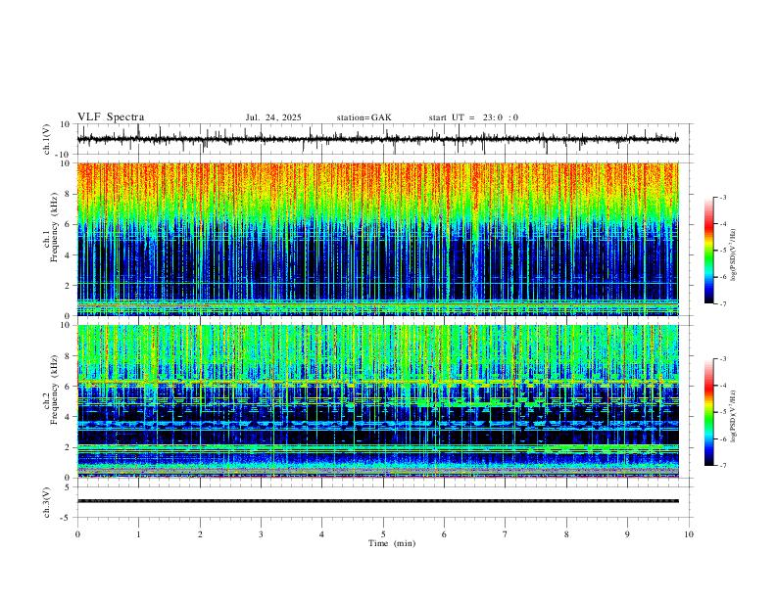776x599 pixels.
Task: Click the time-axis tick label '8'
Action: (566, 534)
